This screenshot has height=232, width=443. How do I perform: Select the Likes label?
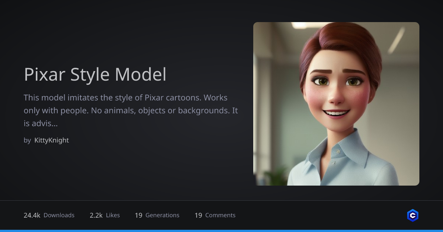click(113, 215)
